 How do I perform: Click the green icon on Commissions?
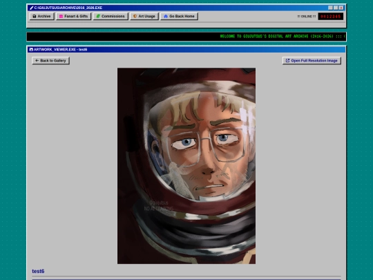(98, 16)
